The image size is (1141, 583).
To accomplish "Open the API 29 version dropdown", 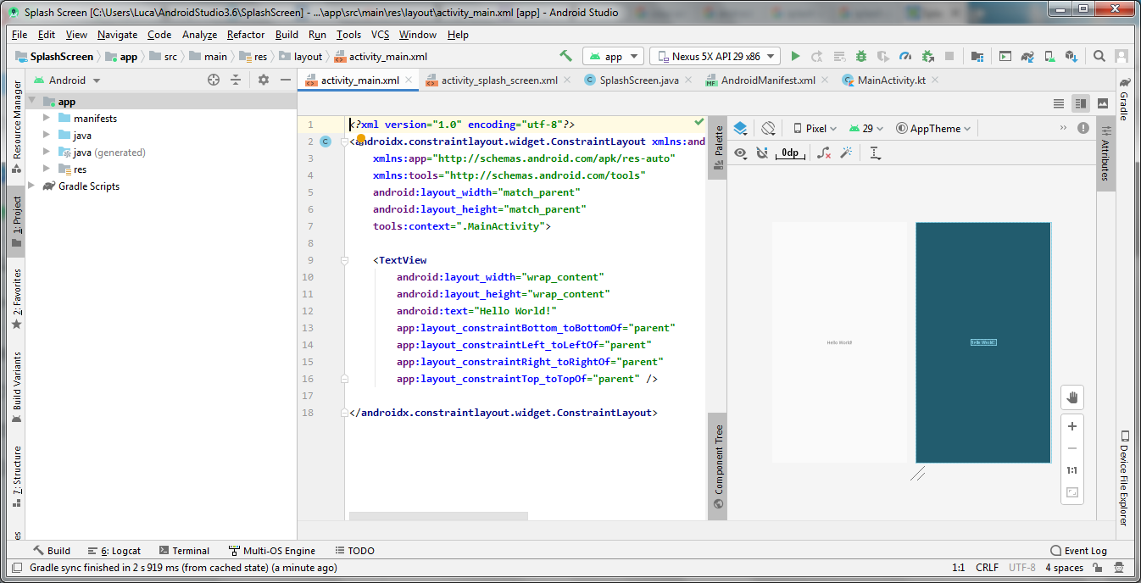I will (x=866, y=129).
